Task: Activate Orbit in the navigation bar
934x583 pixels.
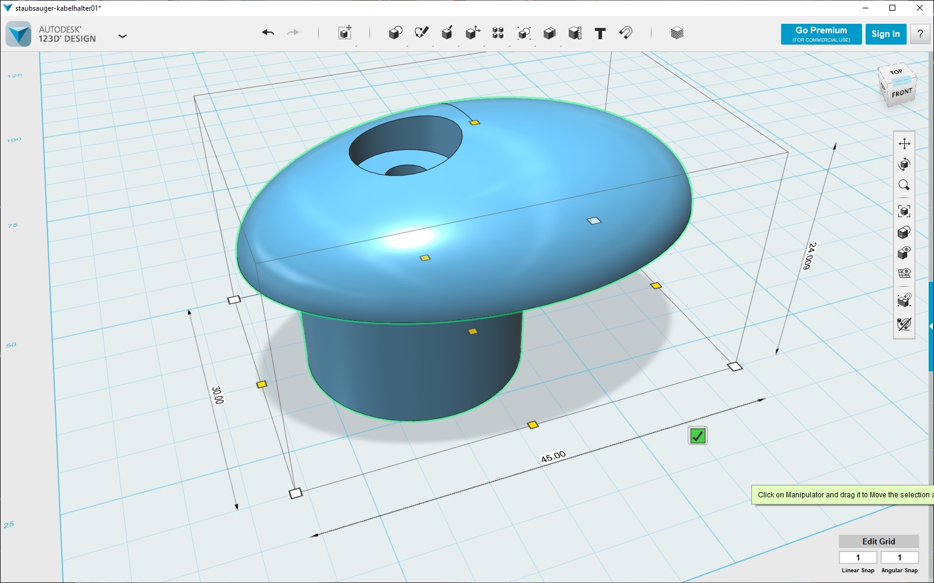Action: 904,164
